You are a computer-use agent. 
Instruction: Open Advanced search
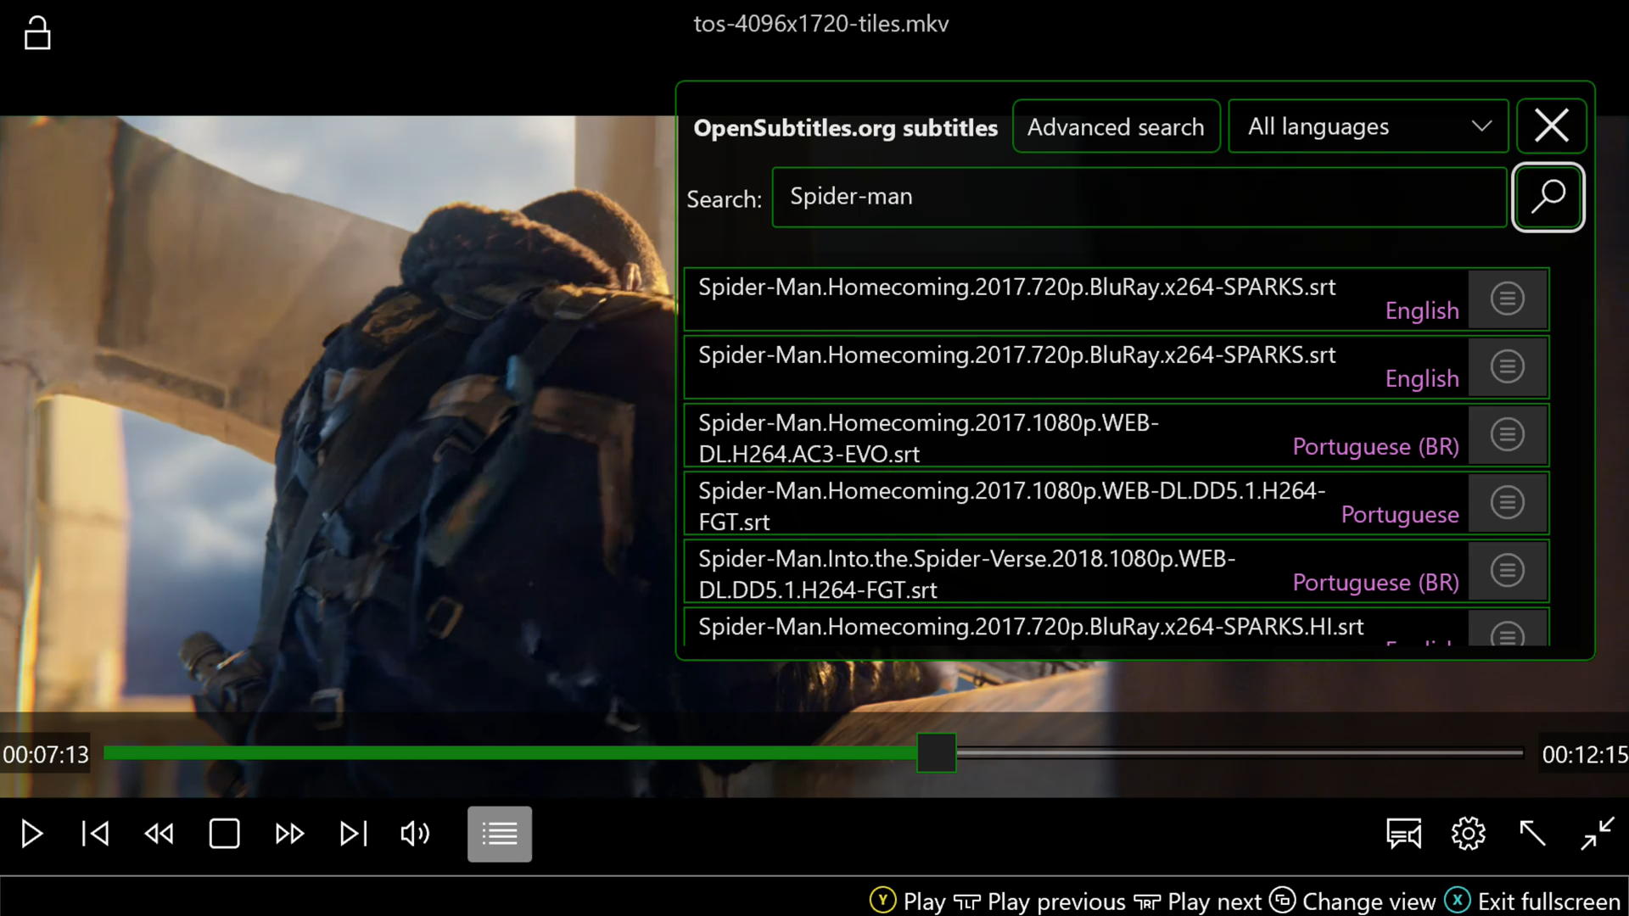pos(1116,126)
